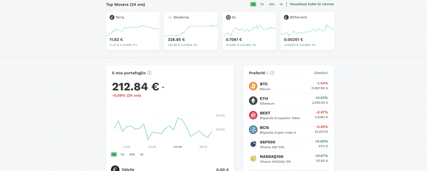Open info icon next to Preferiti
The width and height of the screenshot is (427, 171).
[x=272, y=73]
